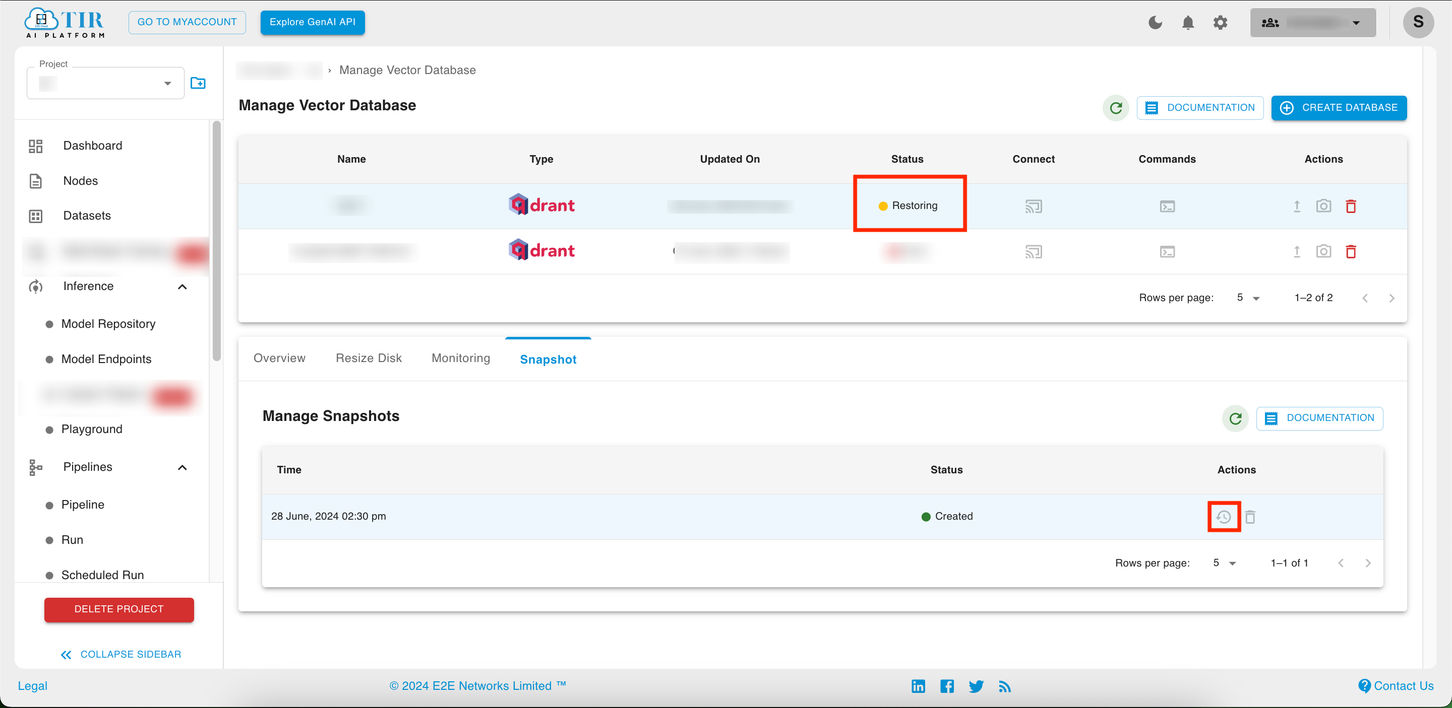This screenshot has height=708, width=1452.
Task: Open Scheduled Run in sidebar
Action: (x=102, y=575)
